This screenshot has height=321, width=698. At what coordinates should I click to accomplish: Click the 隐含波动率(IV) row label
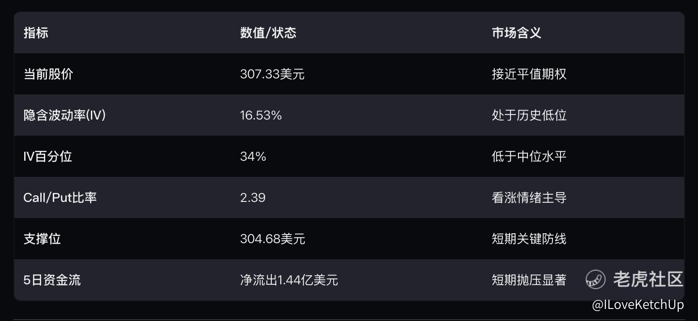(64, 115)
